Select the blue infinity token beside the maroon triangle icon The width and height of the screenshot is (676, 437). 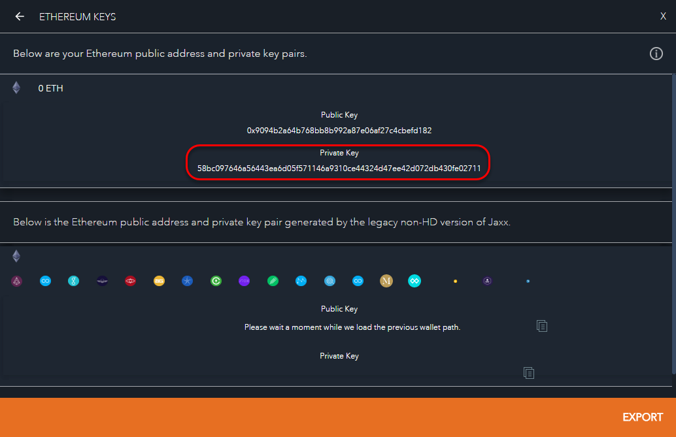(x=45, y=281)
